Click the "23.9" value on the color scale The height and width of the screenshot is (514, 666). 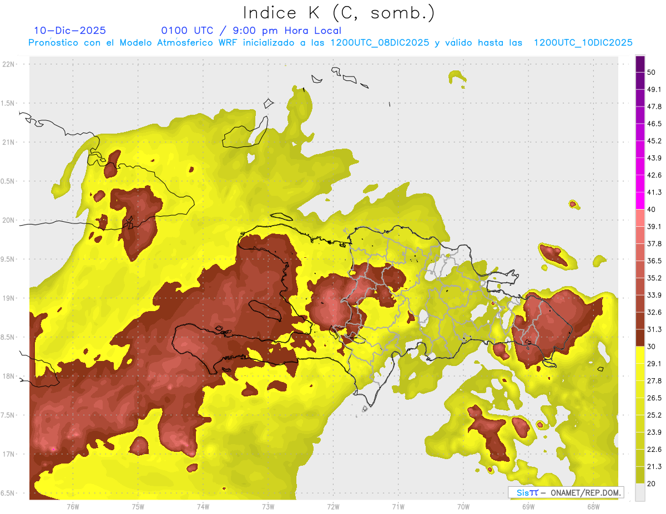(654, 432)
